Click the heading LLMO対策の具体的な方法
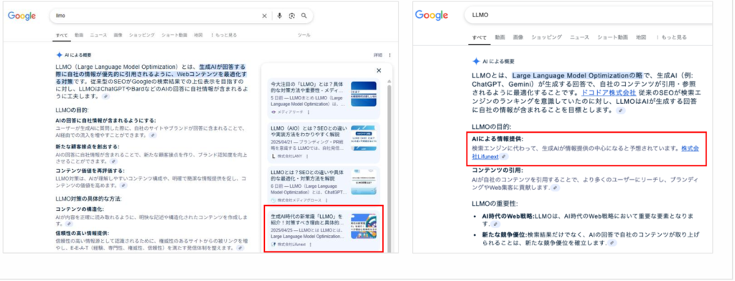 [x=88, y=199]
